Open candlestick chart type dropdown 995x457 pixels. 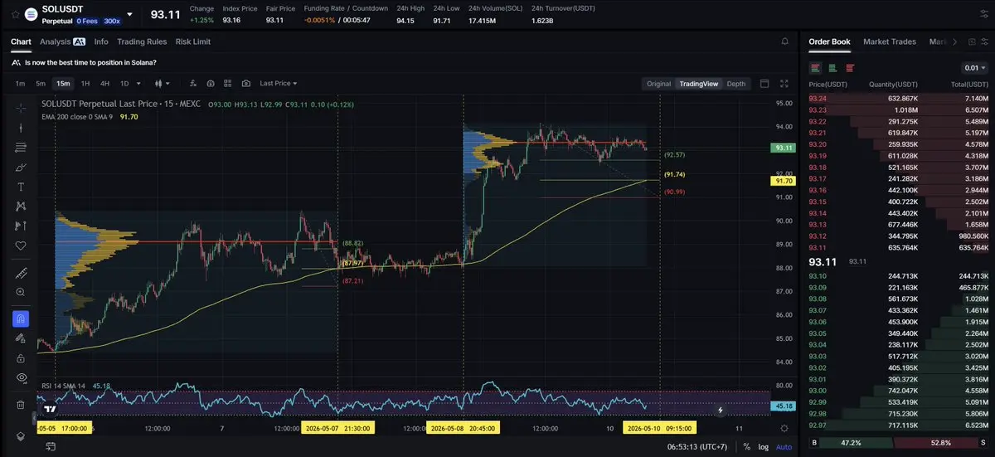[x=162, y=84]
